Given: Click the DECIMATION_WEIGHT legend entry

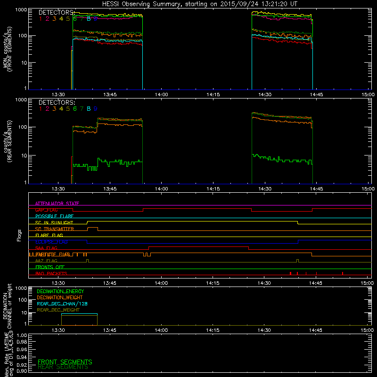Looking at the screenshot, I should [60, 297].
